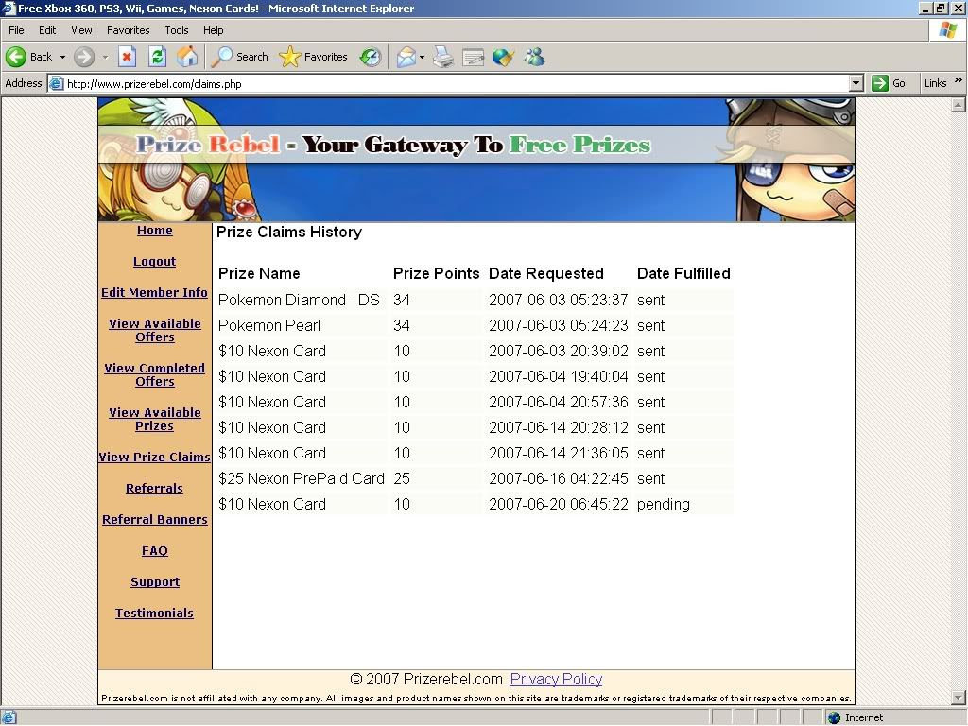Image resolution: width=968 pixels, height=726 pixels.
Task: Open the View menu
Action: 81,30
